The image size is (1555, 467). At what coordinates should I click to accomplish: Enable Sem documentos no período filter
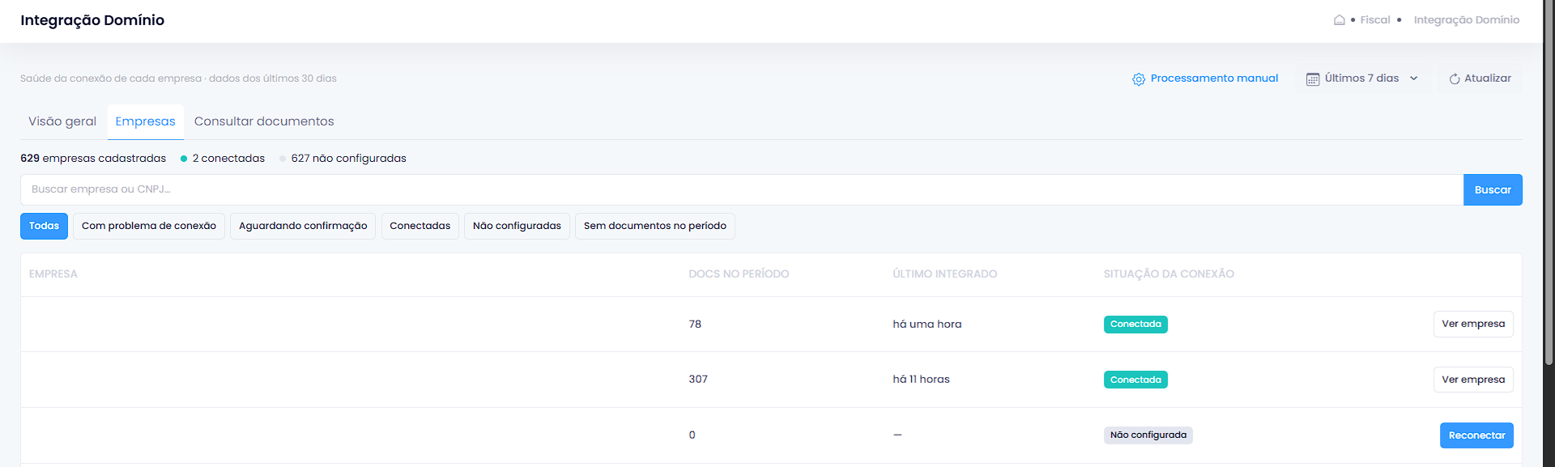(x=655, y=226)
